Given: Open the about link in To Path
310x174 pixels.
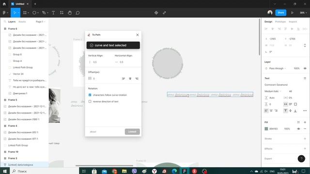Looking at the screenshot, I should click(93, 132).
